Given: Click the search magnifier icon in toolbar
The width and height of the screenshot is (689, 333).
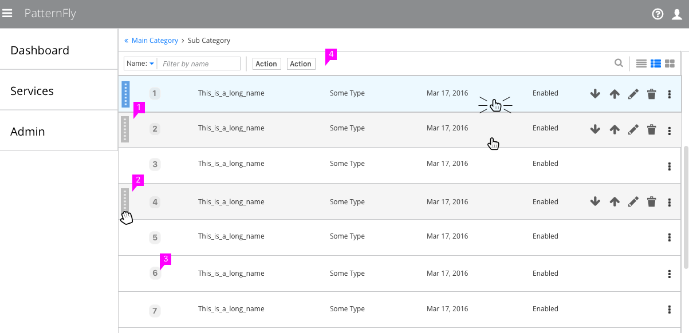Looking at the screenshot, I should click(x=619, y=64).
